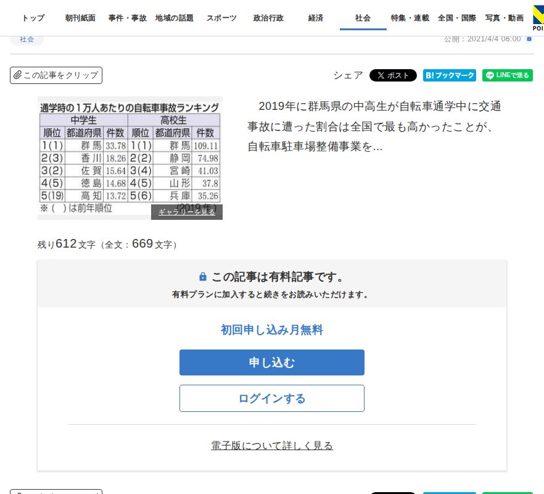544x494 pixels.
Task: Open the スポーツ section
Action: pyautogui.click(x=221, y=18)
